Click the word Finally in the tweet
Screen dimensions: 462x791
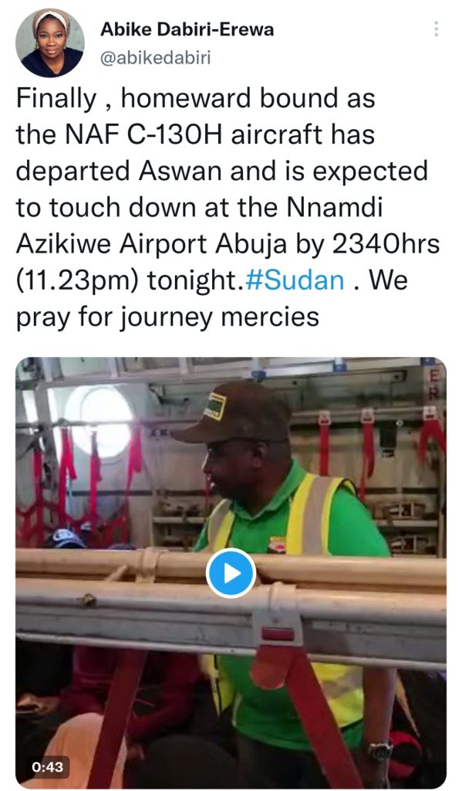click(56, 98)
